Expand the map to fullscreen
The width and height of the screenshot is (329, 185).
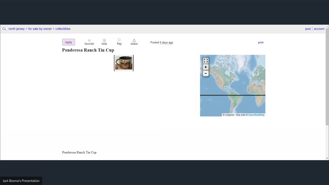coord(206,61)
